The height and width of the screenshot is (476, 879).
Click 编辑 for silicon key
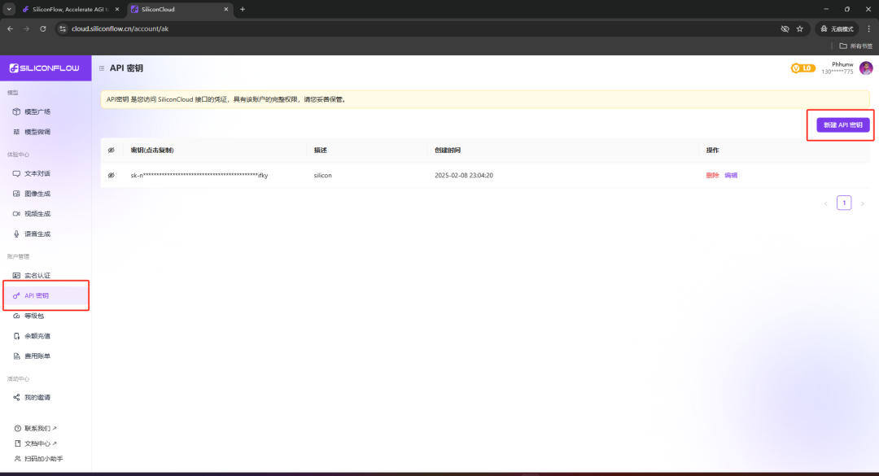(x=731, y=176)
